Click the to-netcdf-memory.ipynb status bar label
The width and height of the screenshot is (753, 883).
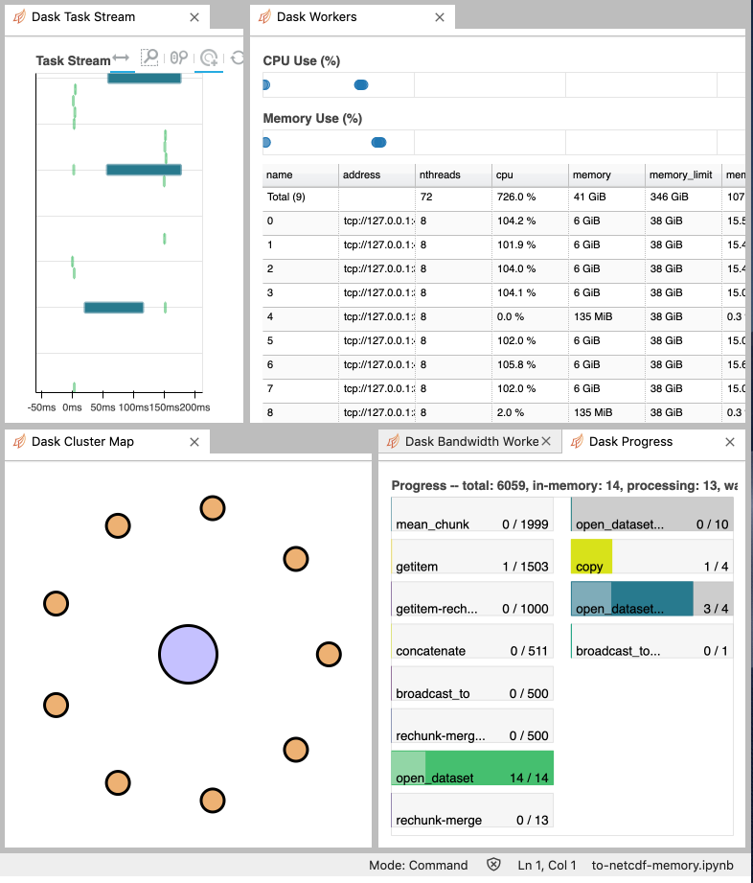pos(662,865)
